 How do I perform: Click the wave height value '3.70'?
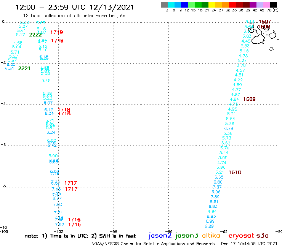[x=241, y=65]
